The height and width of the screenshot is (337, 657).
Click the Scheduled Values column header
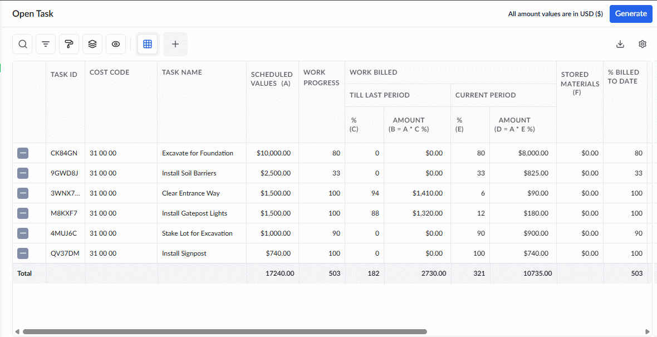coord(272,79)
